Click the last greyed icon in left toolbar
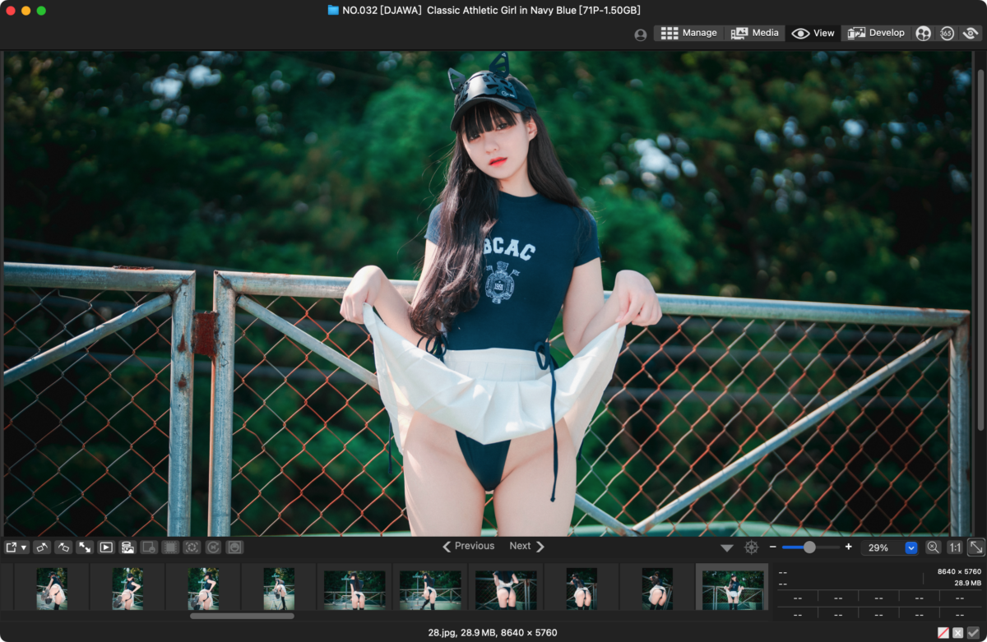Image resolution: width=987 pixels, height=642 pixels. (234, 547)
